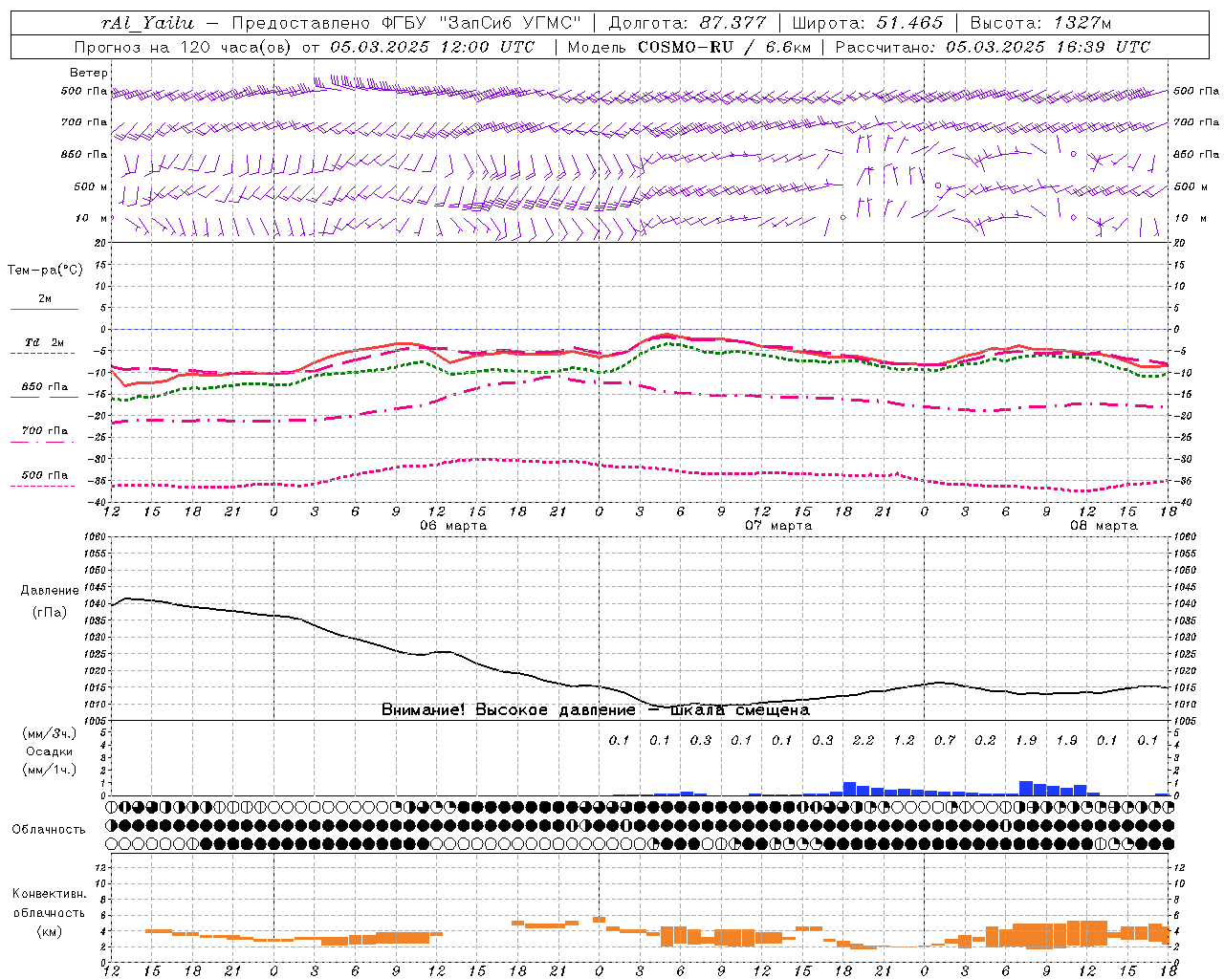This screenshot has height=979, width=1224.
Task: Click the Тем-ра(°C) axis label
Action: [x=45, y=271]
